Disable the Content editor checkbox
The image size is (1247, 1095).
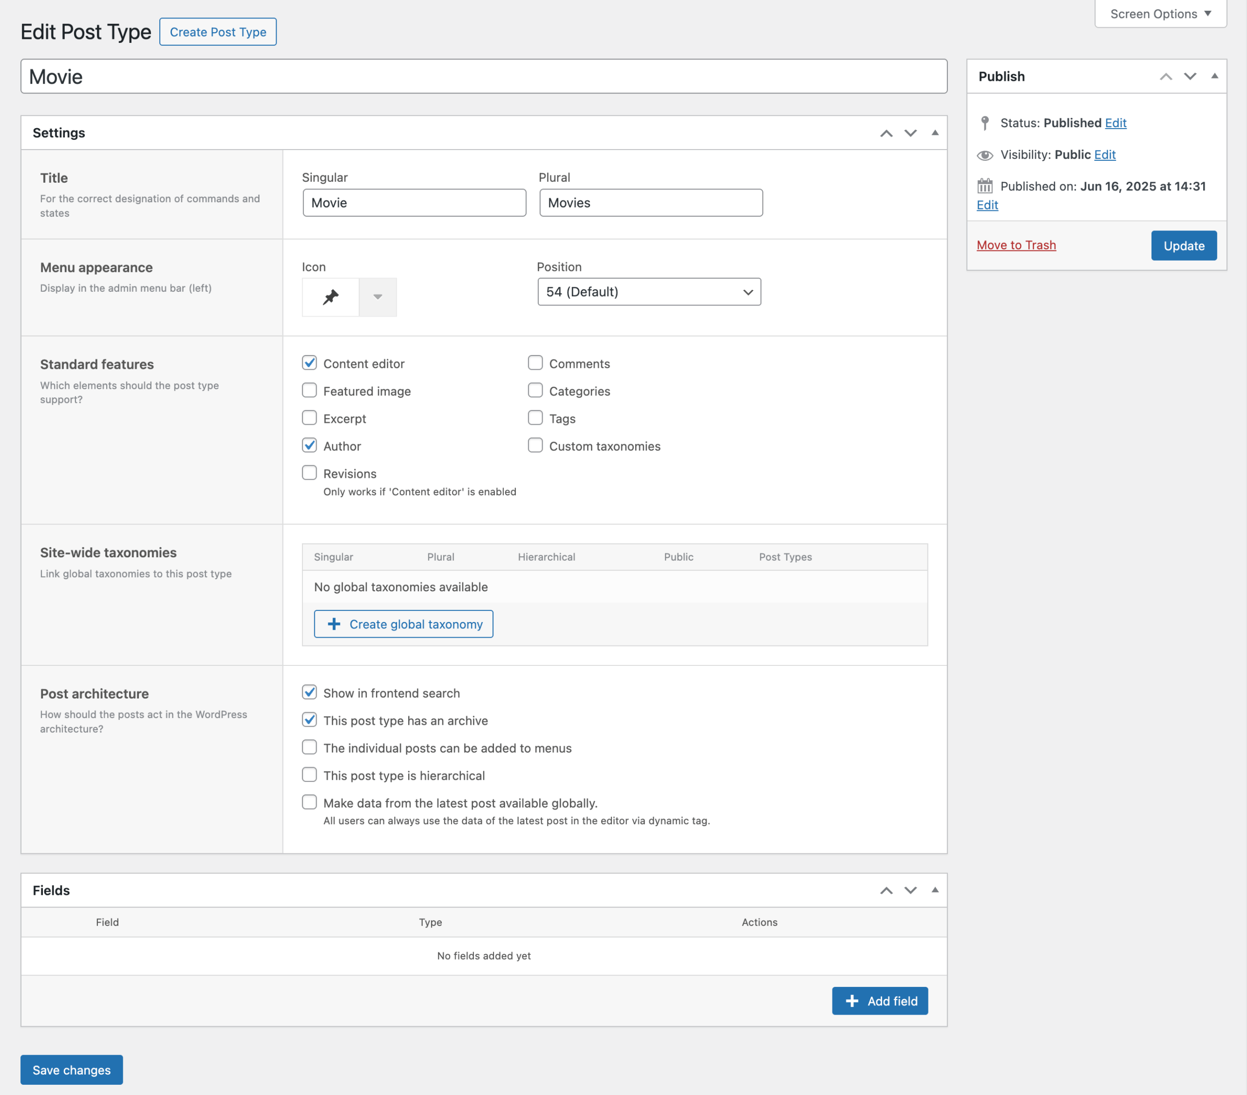pyautogui.click(x=309, y=363)
